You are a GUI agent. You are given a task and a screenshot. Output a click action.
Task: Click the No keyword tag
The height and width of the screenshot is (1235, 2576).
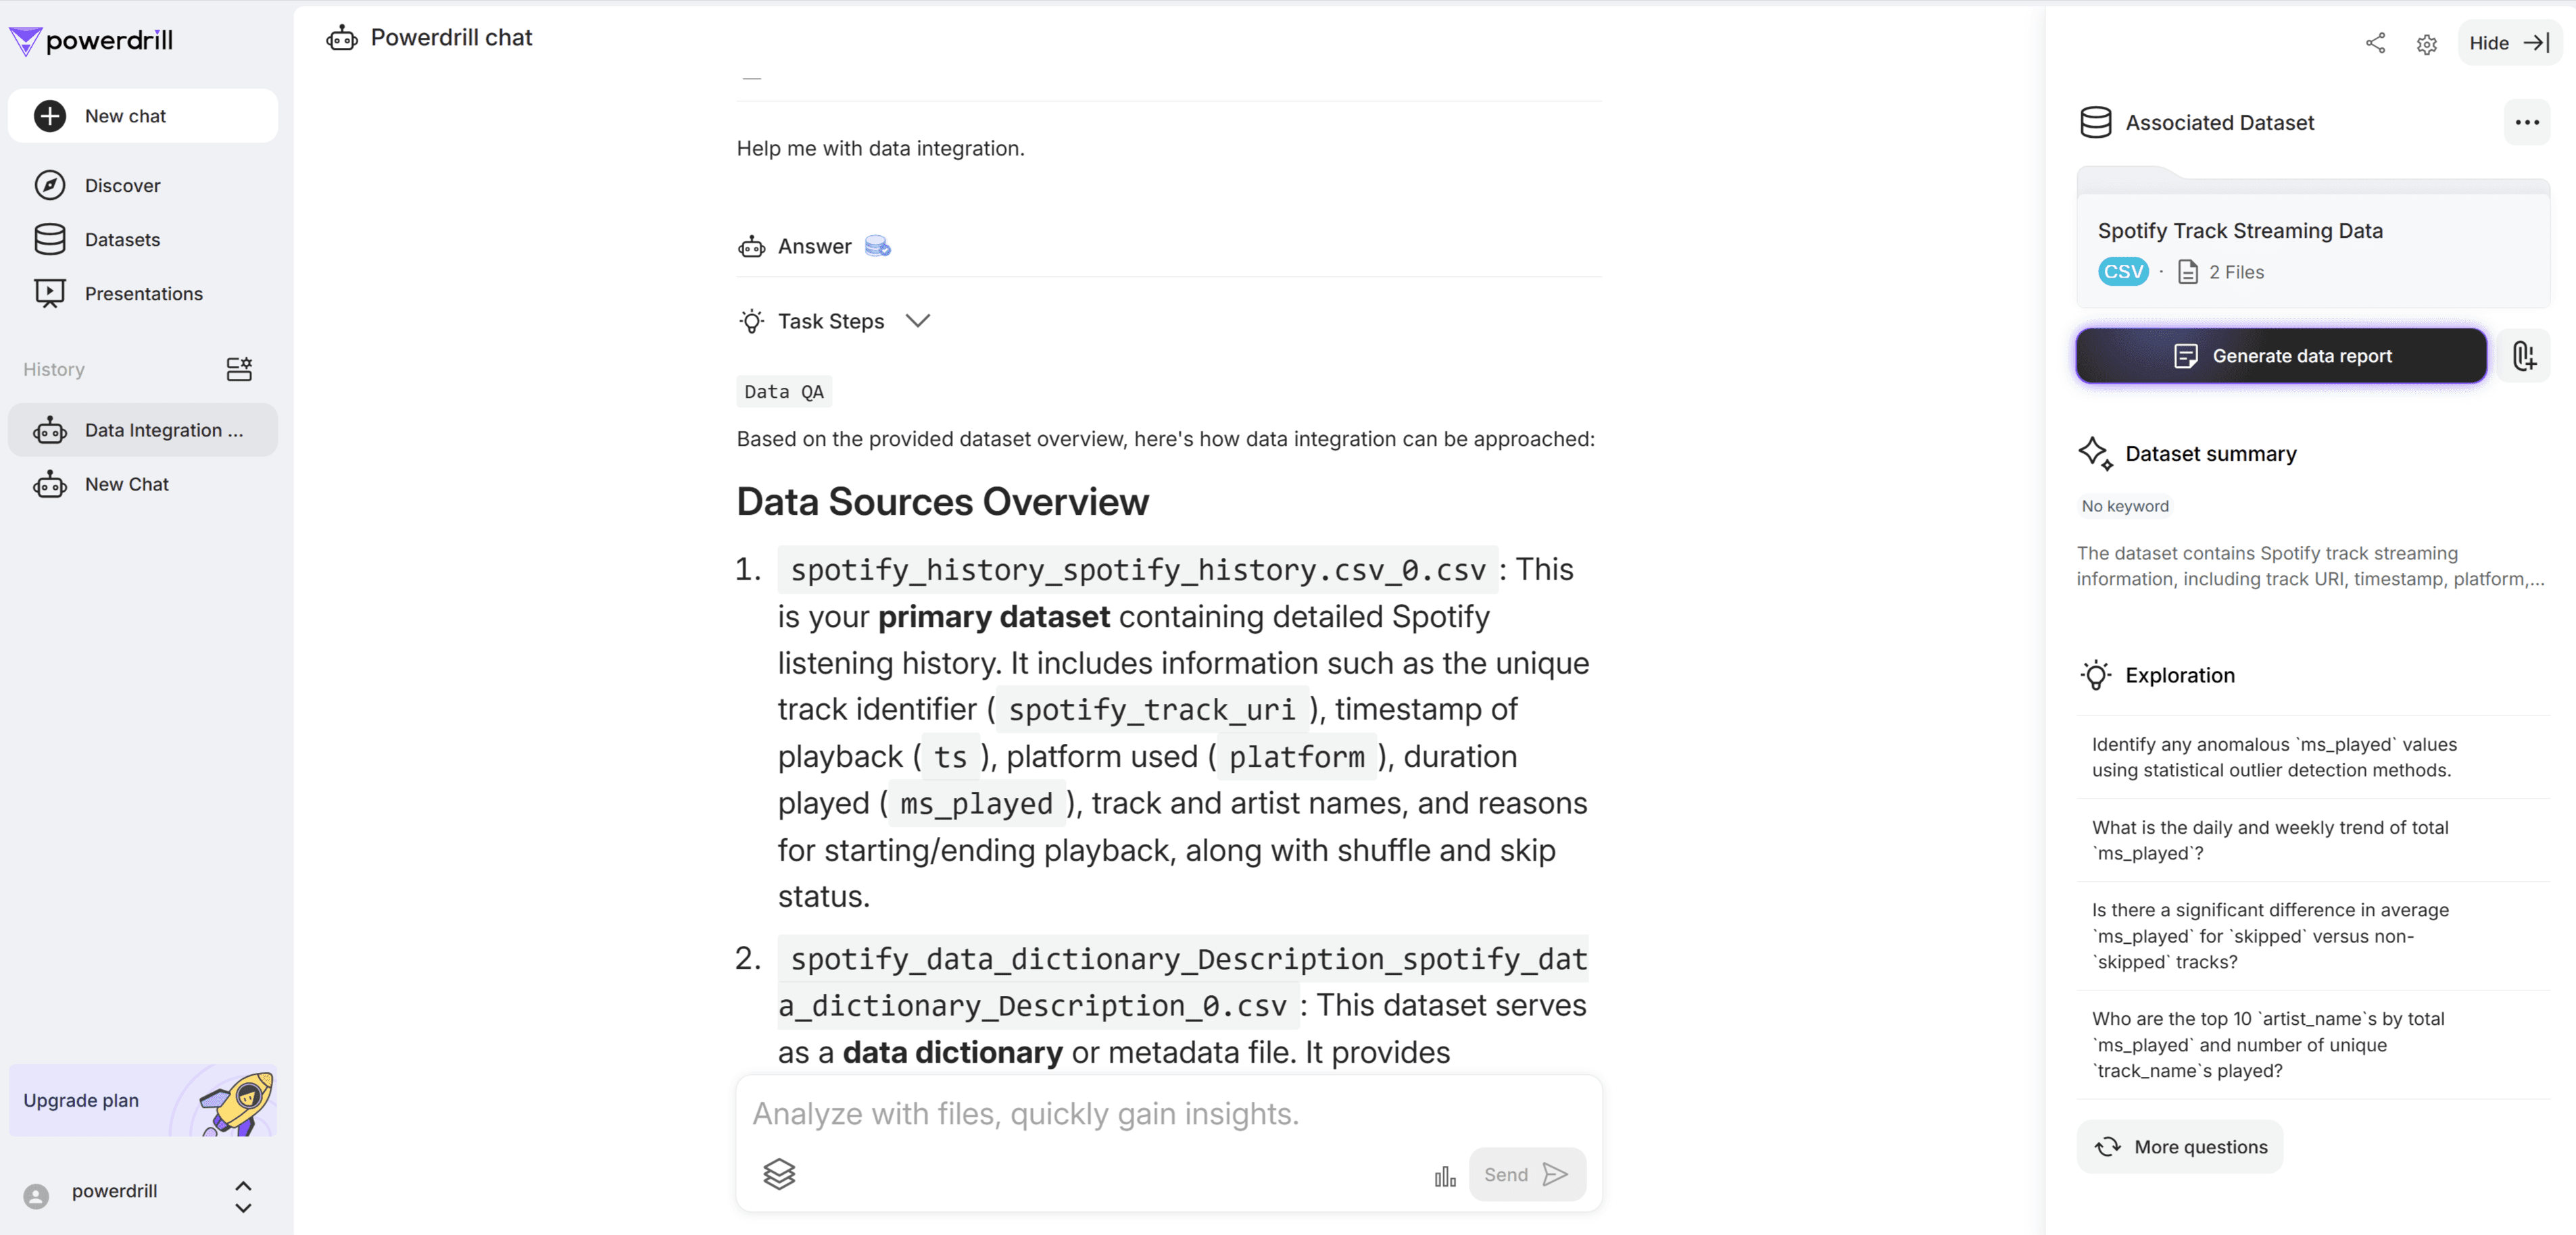coord(2125,505)
